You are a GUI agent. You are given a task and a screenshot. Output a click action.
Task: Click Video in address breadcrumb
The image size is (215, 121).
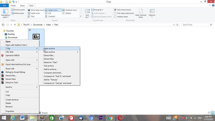(49, 25)
